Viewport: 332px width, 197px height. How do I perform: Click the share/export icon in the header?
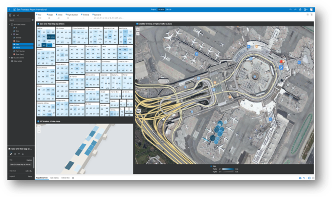[300, 10]
